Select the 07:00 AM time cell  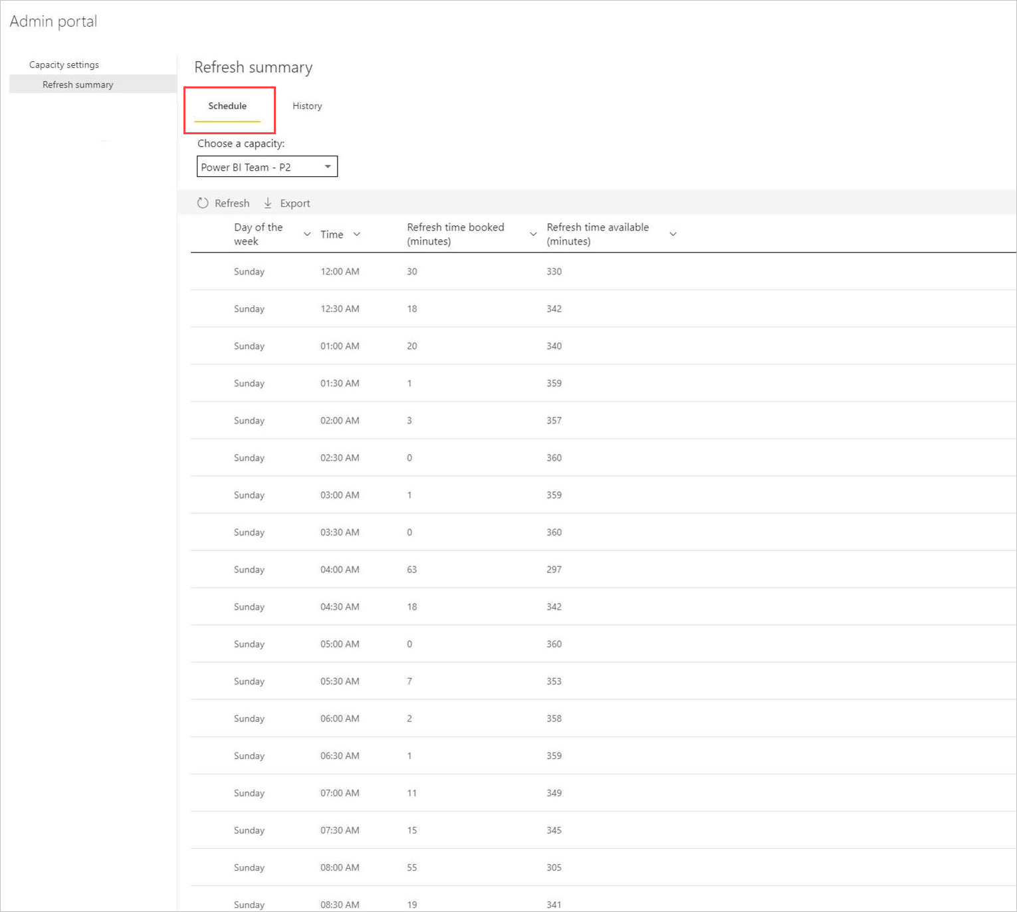(x=340, y=792)
